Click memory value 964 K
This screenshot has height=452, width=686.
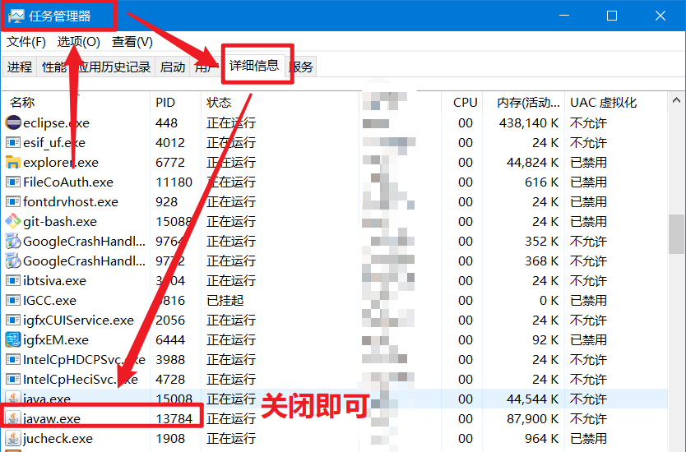(542, 438)
